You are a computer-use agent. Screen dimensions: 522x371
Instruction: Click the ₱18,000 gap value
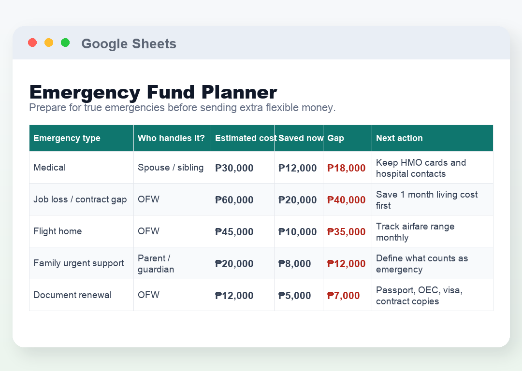tap(346, 168)
